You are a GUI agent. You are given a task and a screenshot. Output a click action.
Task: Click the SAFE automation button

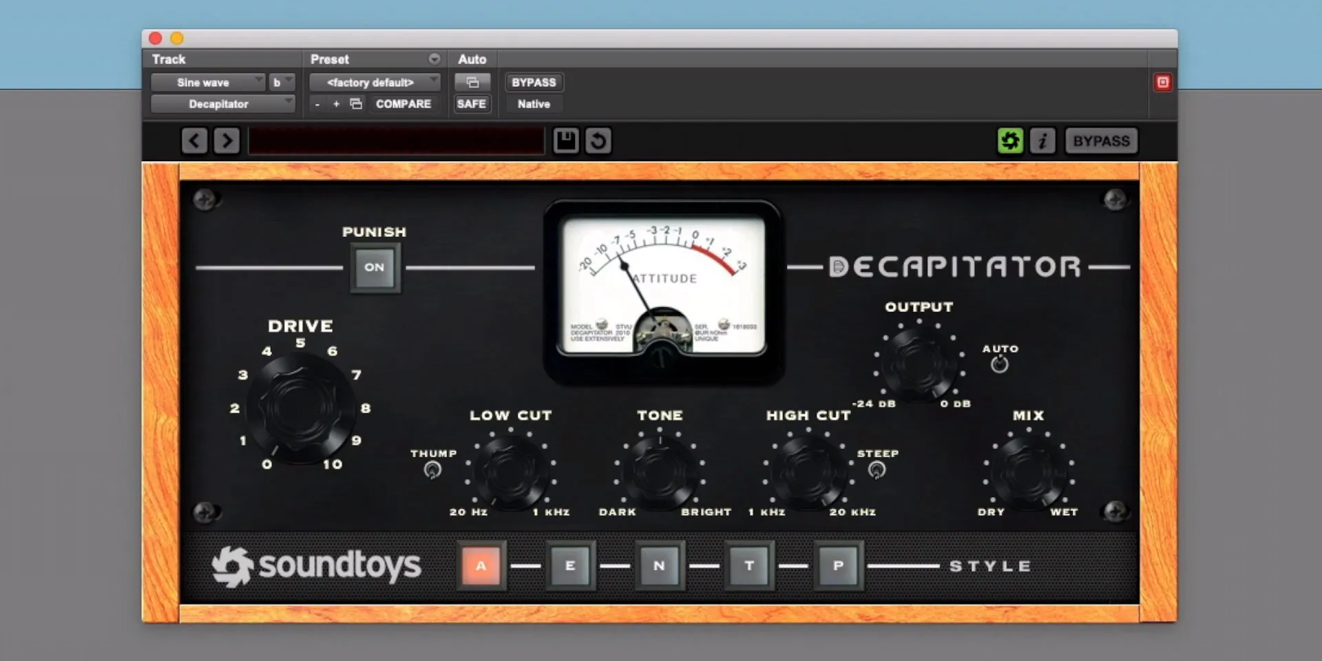[x=472, y=104]
